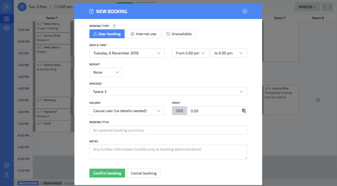Go to next spaces with right chevron

330,7
